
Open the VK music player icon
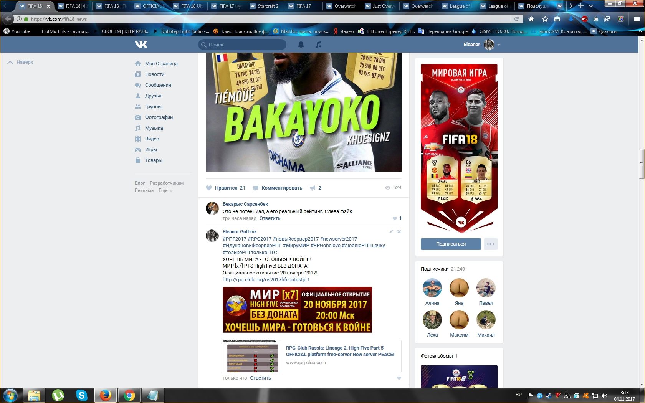(318, 45)
